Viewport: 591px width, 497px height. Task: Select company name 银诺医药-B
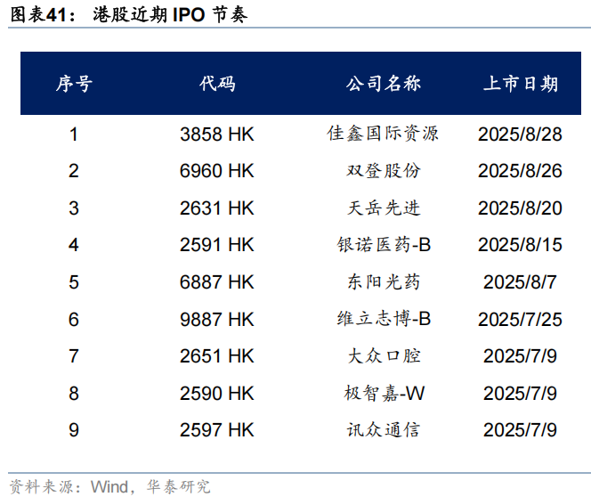click(384, 245)
